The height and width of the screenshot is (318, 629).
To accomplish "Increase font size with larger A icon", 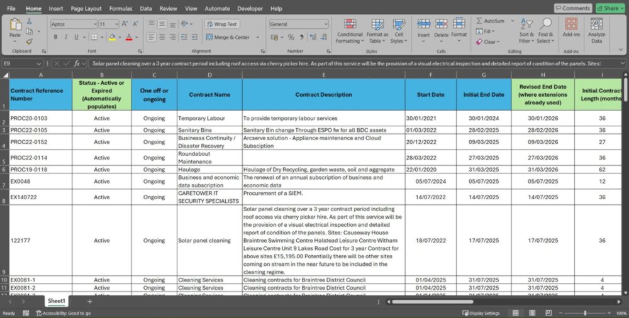I will (x=125, y=24).
